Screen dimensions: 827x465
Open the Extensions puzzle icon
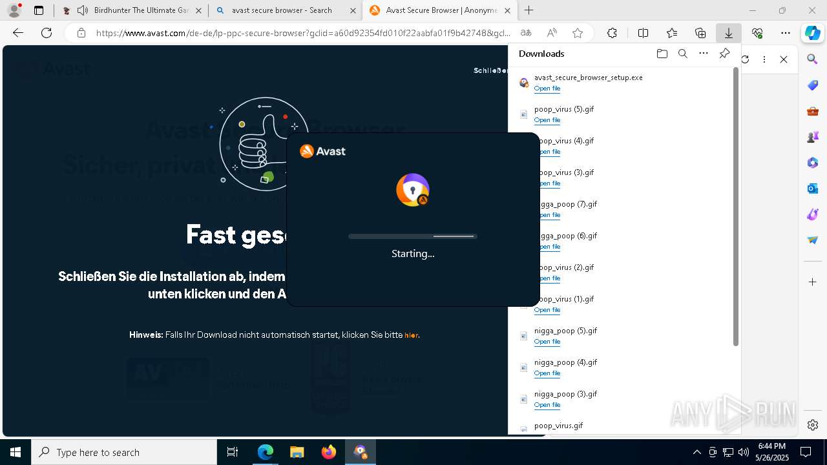click(x=612, y=33)
